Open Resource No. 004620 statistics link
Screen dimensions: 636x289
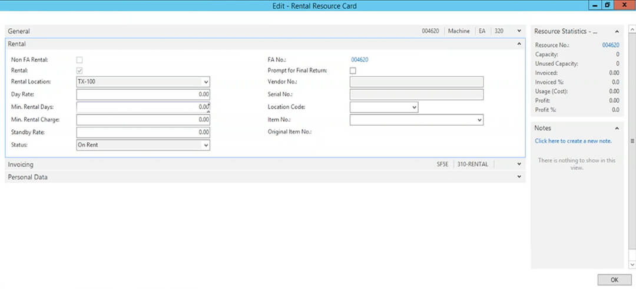coord(611,45)
